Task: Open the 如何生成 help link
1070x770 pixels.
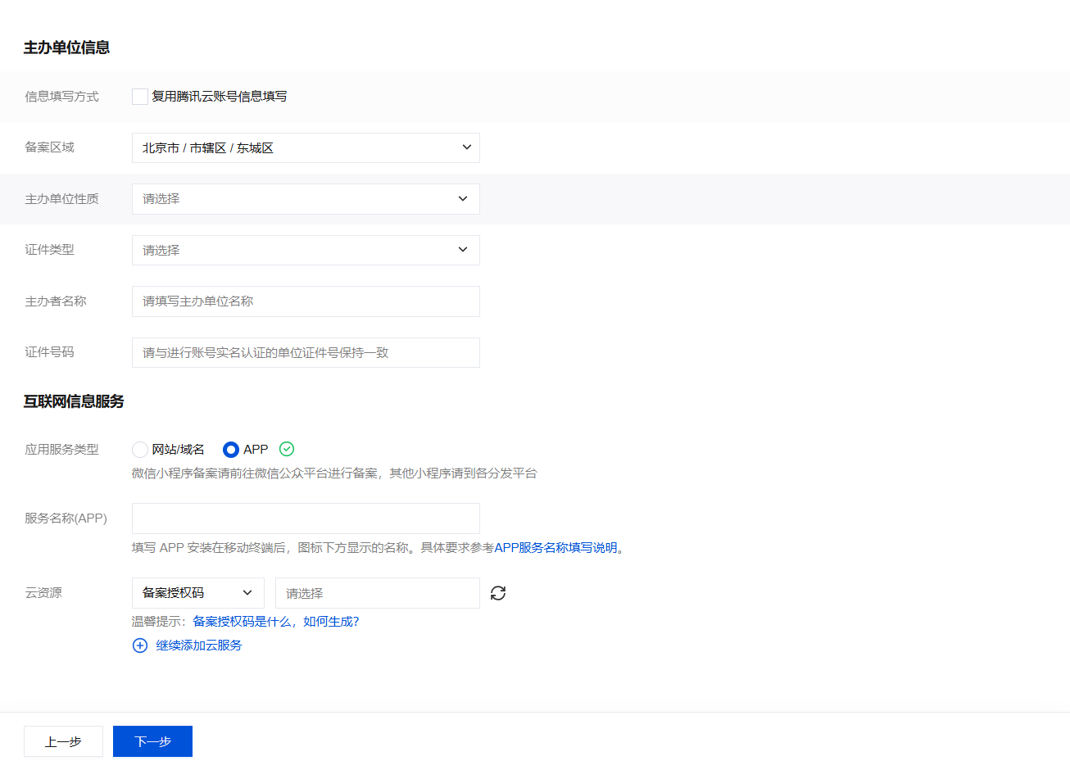Action: [x=331, y=622]
